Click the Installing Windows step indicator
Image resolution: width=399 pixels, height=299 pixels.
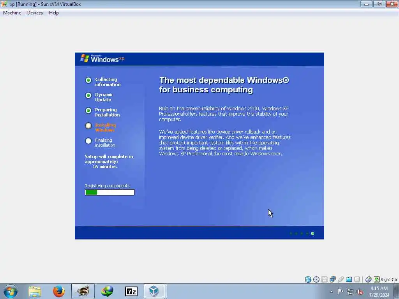[88, 126]
